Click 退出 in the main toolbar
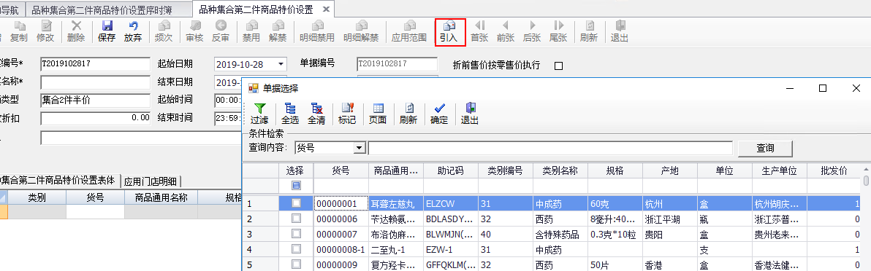871x271 pixels. coord(620,31)
